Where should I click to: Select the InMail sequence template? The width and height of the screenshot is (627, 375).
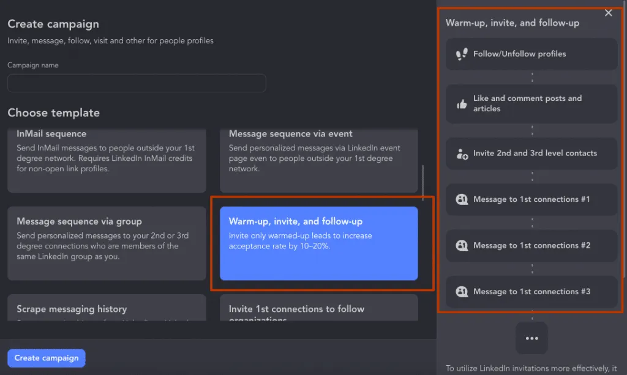tap(107, 160)
